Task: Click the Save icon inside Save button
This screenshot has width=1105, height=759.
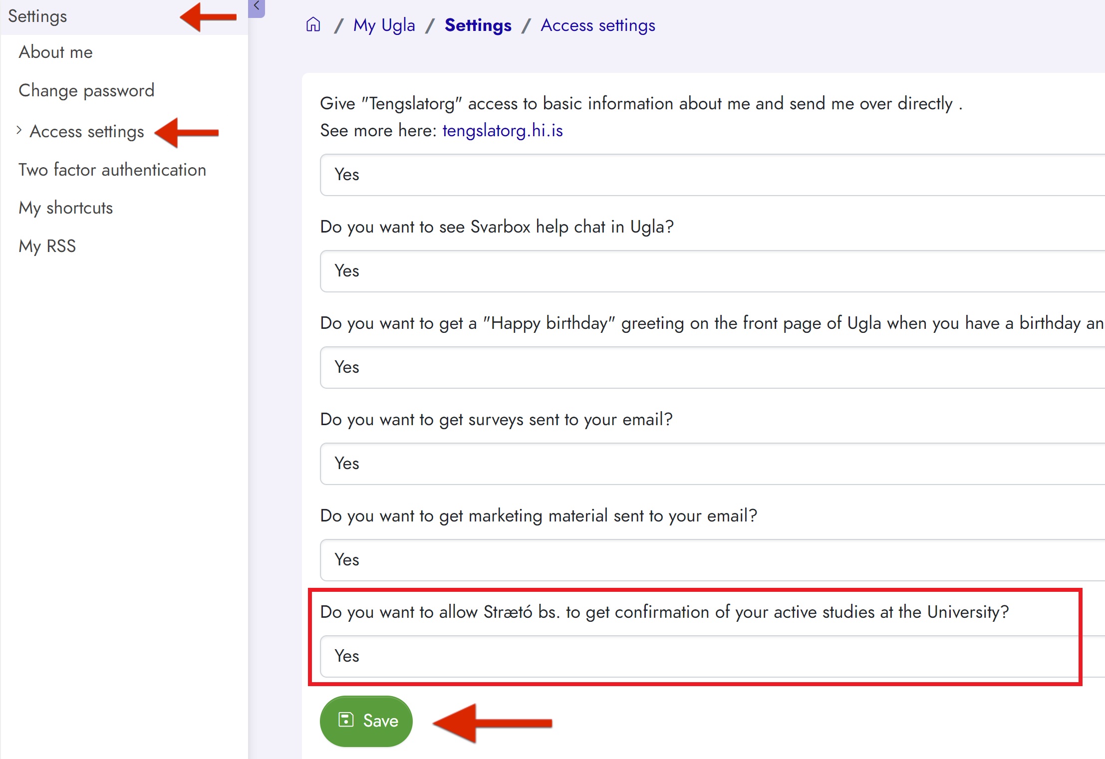Action: click(347, 720)
